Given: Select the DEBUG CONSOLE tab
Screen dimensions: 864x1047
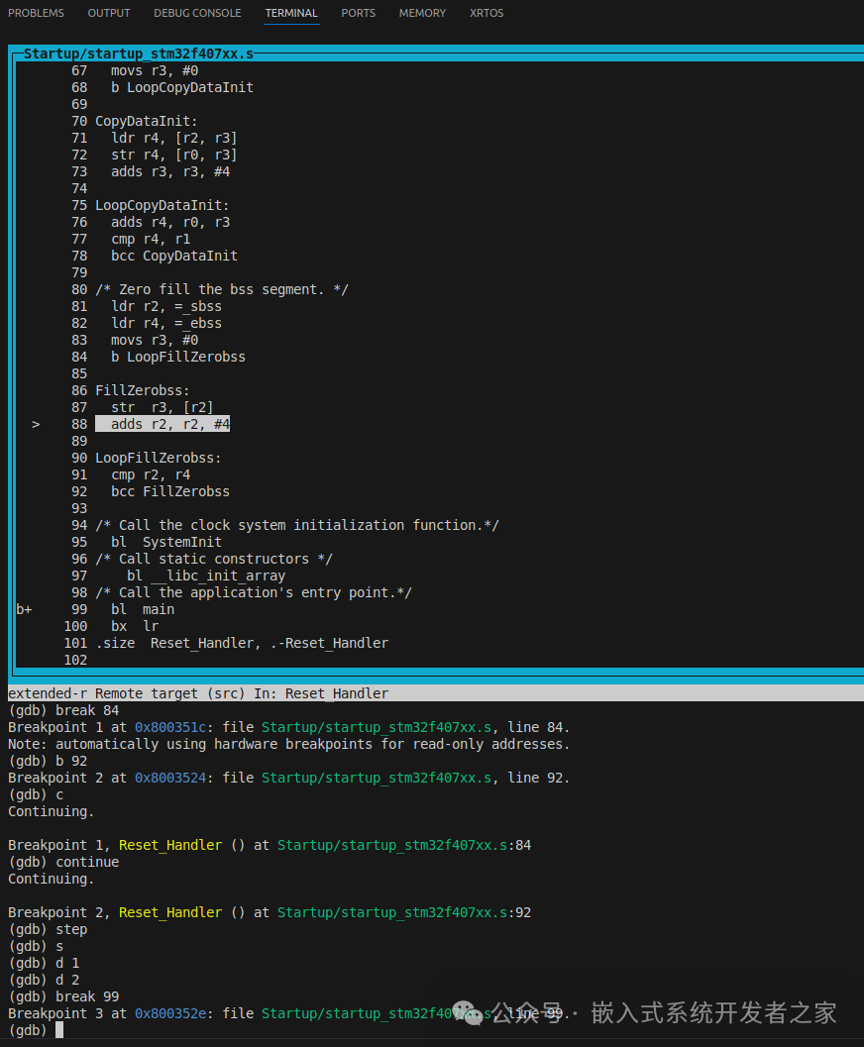Looking at the screenshot, I should (197, 13).
